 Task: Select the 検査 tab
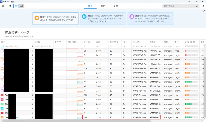point(90,6)
